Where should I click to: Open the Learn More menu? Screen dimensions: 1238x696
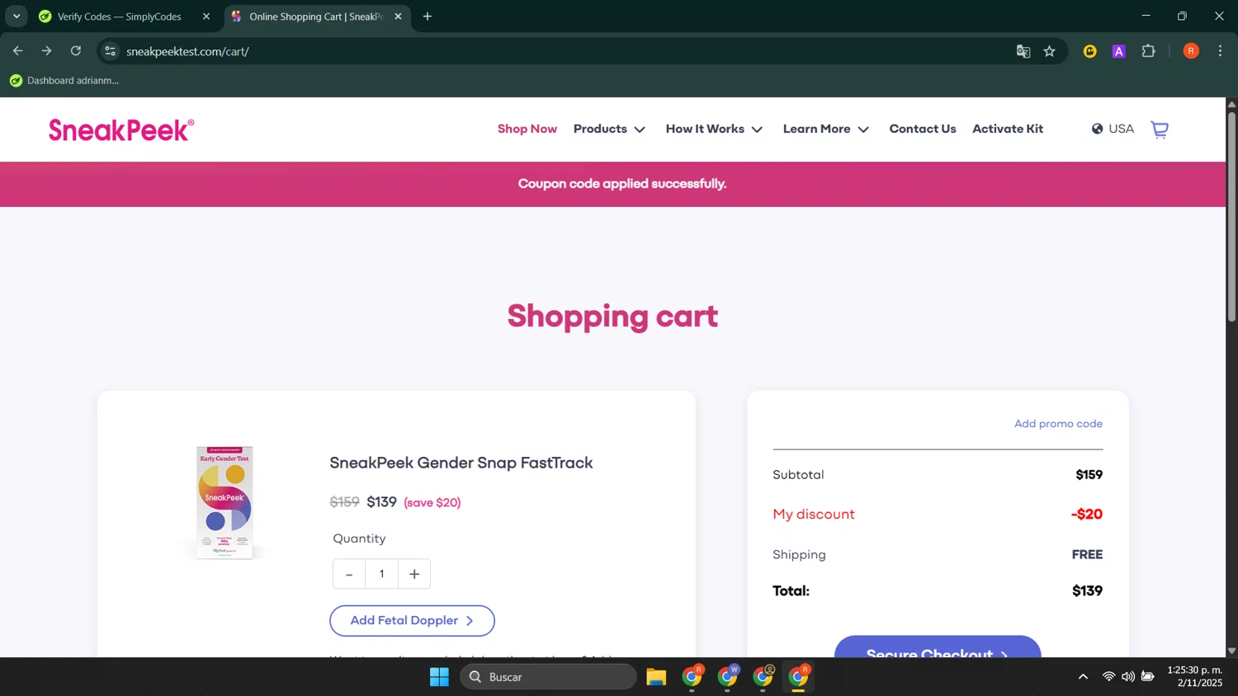click(816, 129)
